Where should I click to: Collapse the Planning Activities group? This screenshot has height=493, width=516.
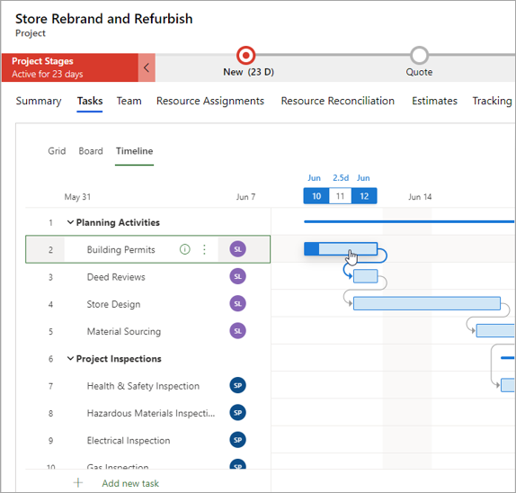point(70,222)
